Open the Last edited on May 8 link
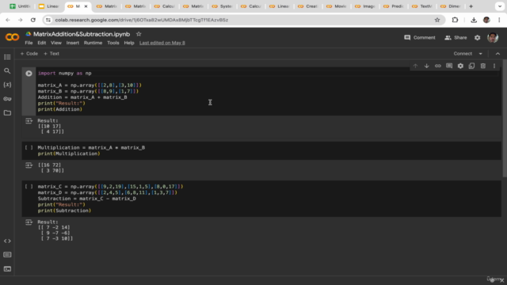 162,43
